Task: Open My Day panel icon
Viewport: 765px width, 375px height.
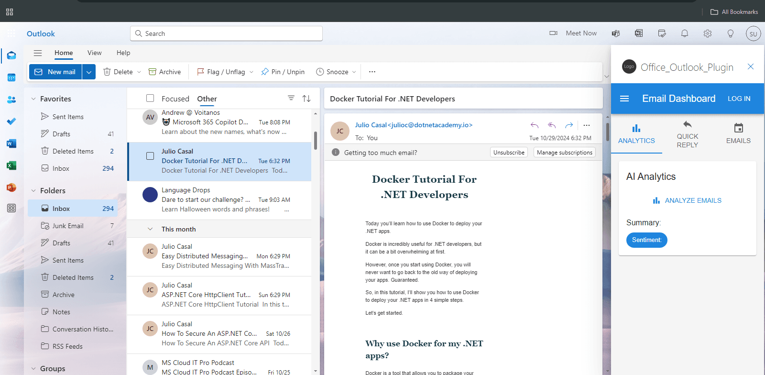Action: (x=662, y=33)
